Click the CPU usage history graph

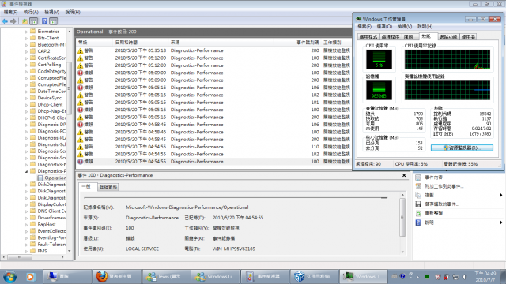447,60
